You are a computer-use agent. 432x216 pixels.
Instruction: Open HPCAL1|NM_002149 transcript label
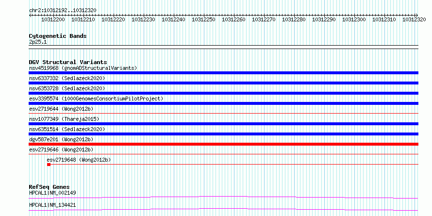pyautogui.click(x=52, y=193)
